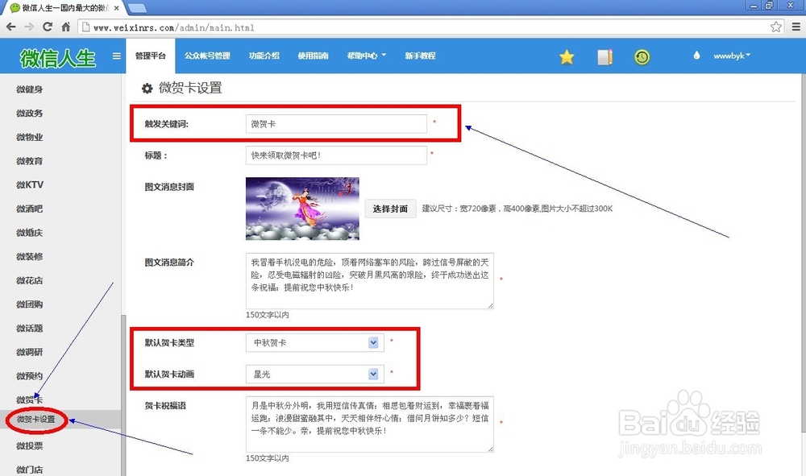Select 微KTV in the left sidebar
Screen dimensions: 806x476
point(28,184)
